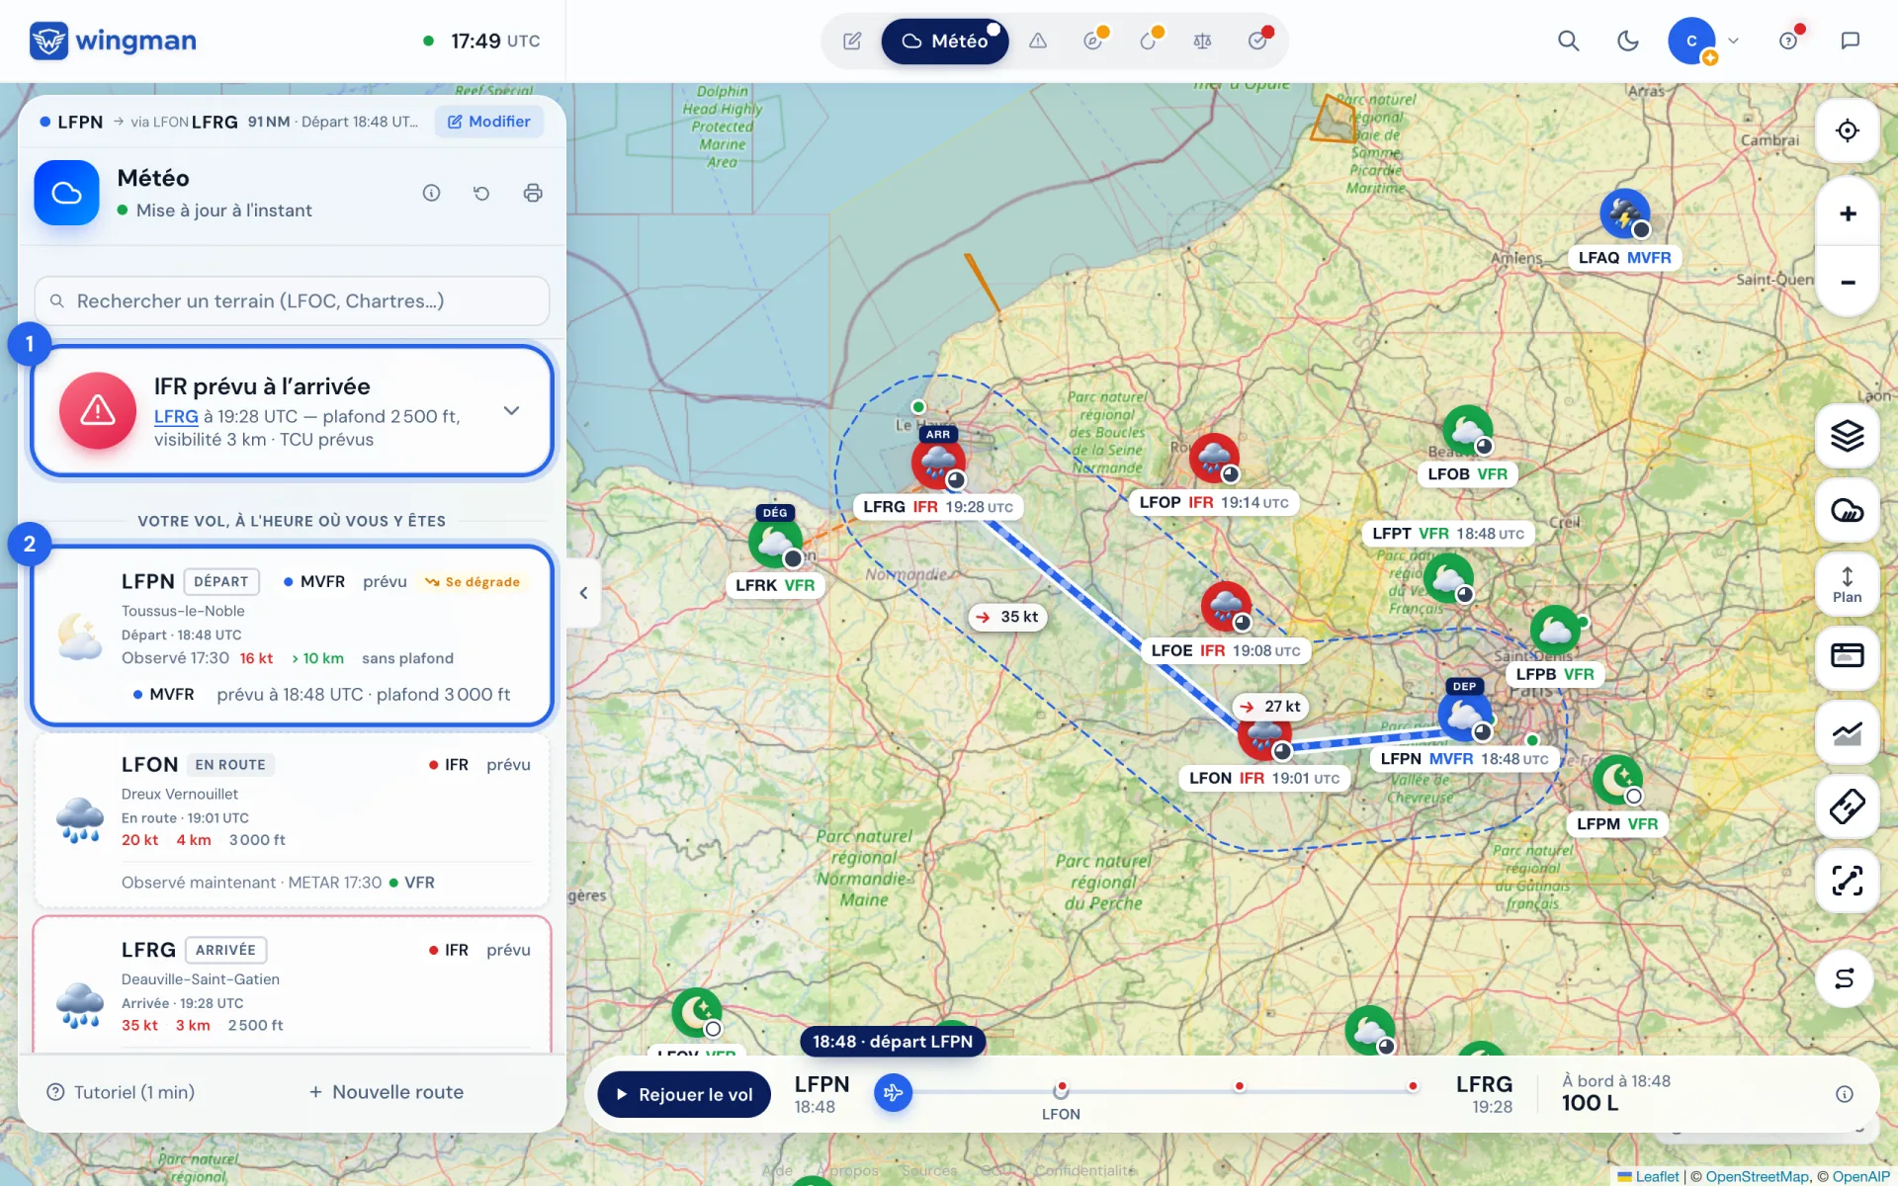
Task: Open the Météo panel info icon
Action: click(431, 193)
